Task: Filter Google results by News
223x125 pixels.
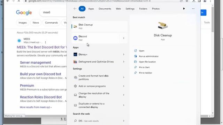Action: [36, 23]
